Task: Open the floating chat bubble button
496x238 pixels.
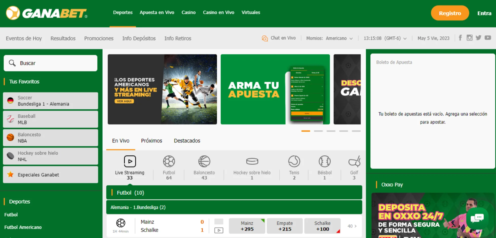Action: 477,218
